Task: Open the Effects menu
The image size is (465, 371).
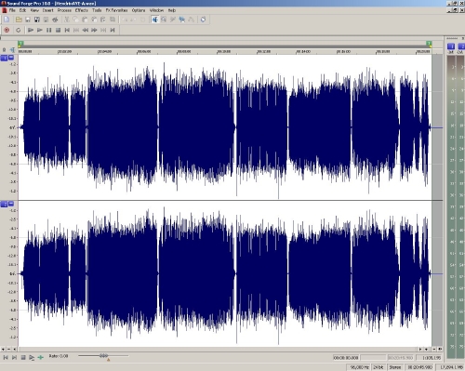Action: (x=82, y=10)
